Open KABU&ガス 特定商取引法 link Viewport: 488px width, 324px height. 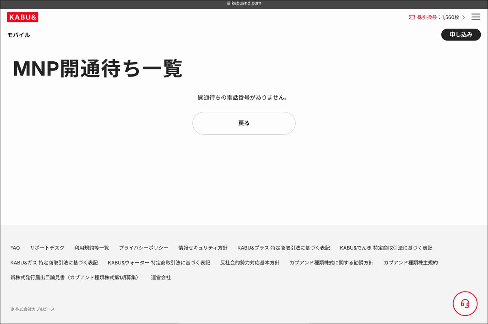pos(54,263)
